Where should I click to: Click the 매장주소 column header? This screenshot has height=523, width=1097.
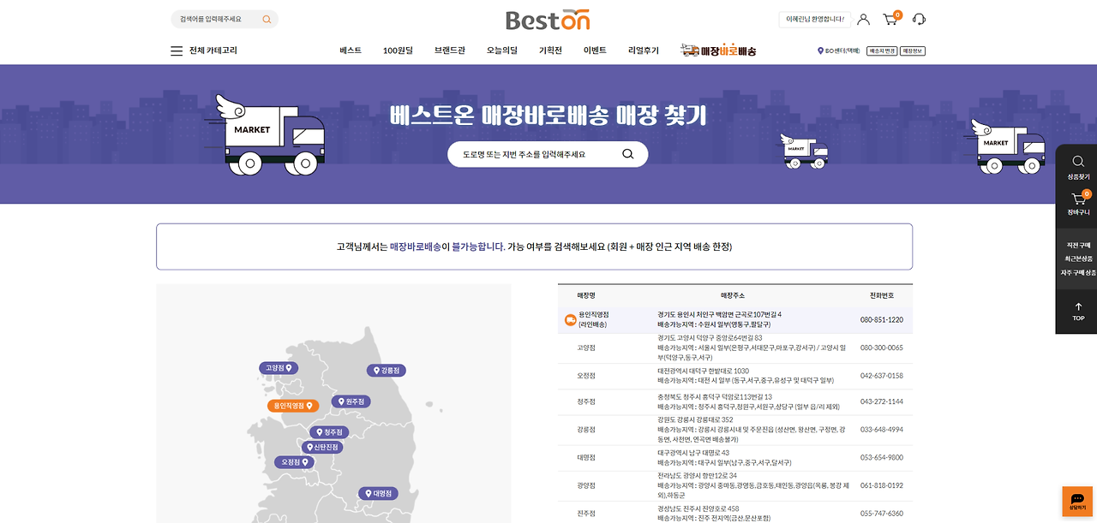[734, 295]
